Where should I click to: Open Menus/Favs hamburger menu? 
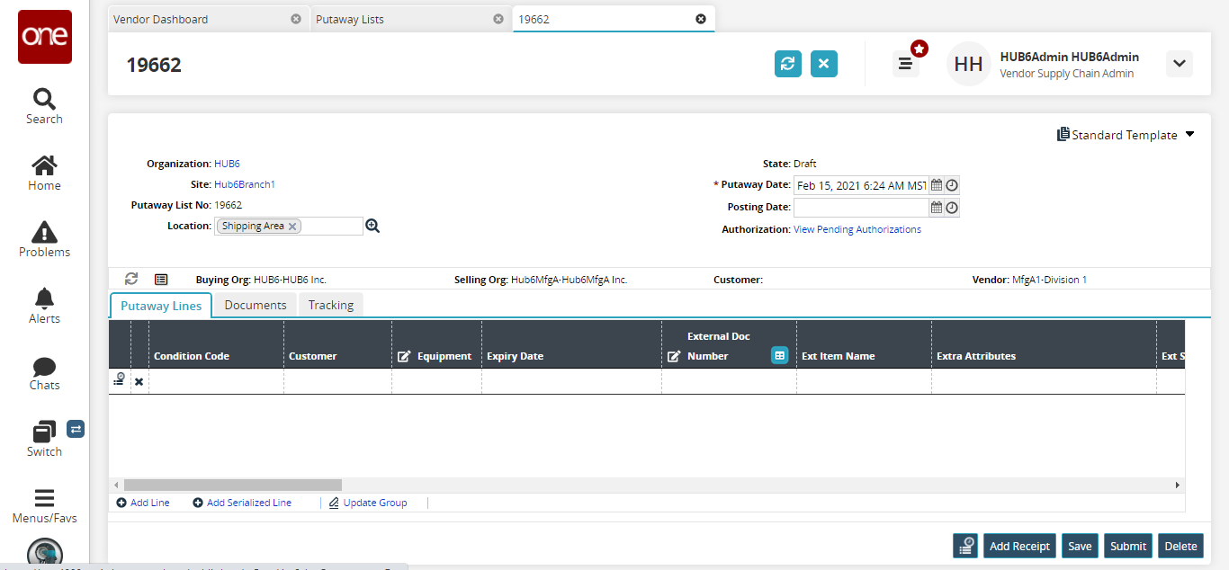point(44,506)
